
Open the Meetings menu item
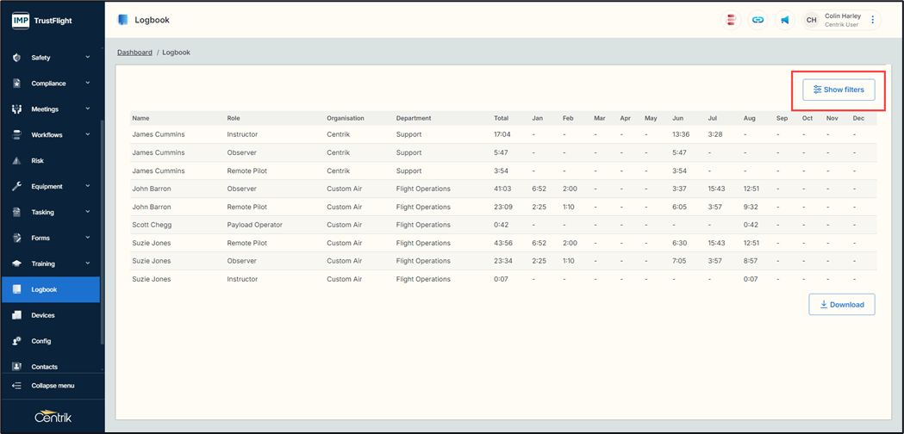click(45, 109)
